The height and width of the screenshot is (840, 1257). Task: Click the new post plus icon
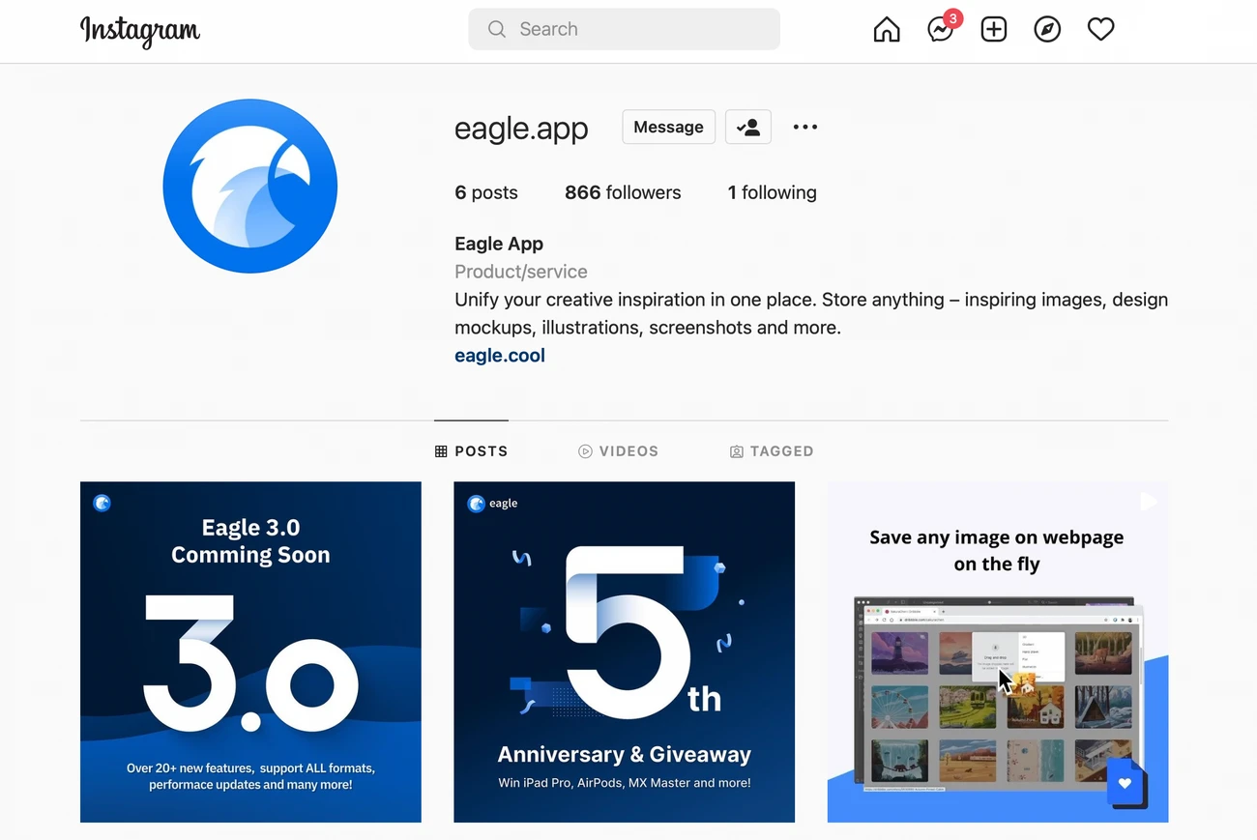pyautogui.click(x=994, y=29)
